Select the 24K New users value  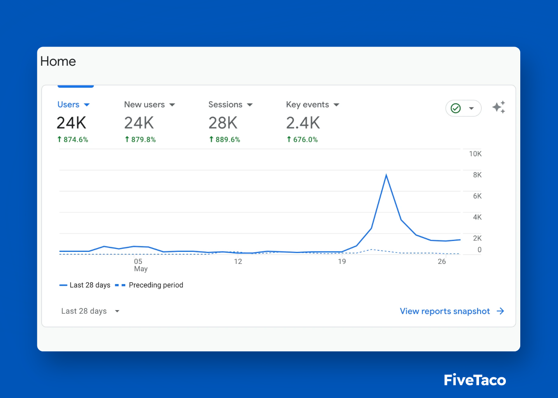[139, 123]
